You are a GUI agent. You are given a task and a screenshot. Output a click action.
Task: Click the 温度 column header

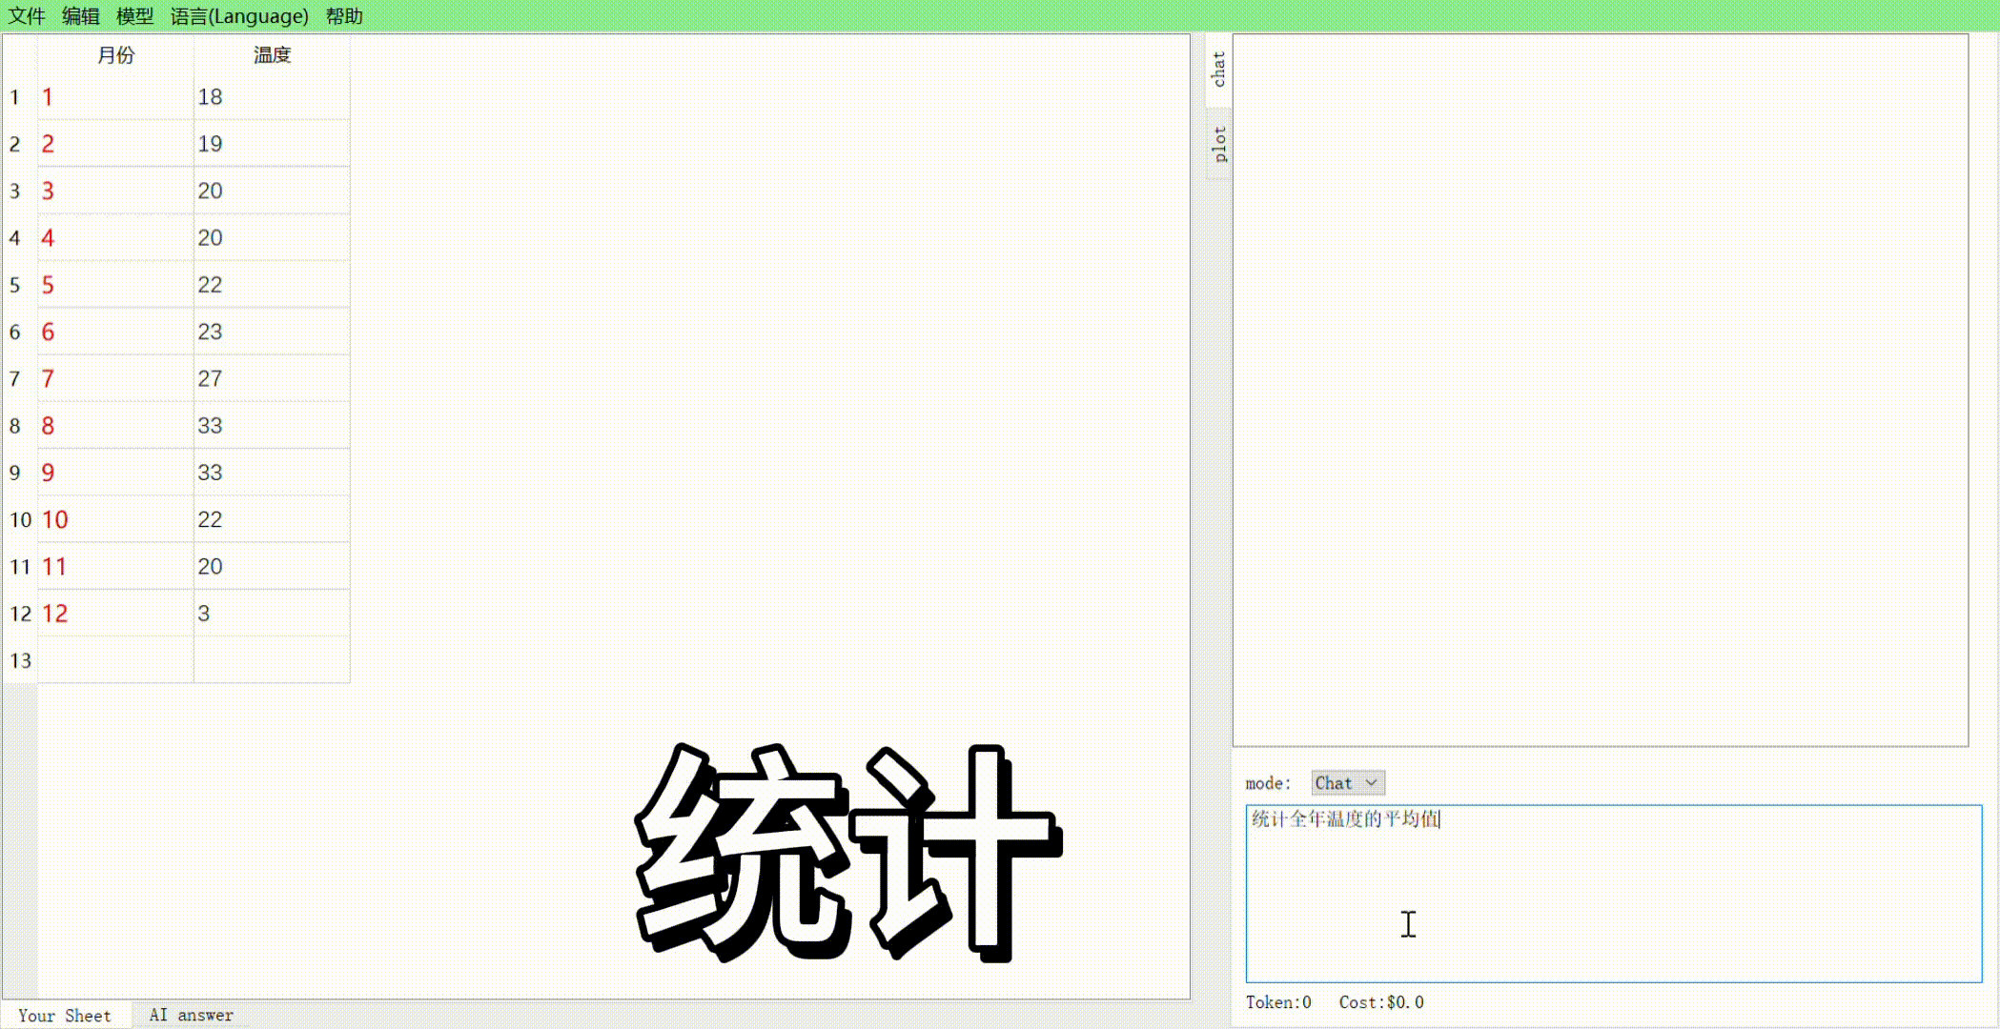pyautogui.click(x=272, y=55)
